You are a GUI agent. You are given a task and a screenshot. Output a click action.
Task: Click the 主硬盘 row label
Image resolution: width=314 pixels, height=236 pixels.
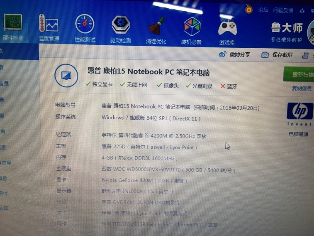[x=63, y=169]
